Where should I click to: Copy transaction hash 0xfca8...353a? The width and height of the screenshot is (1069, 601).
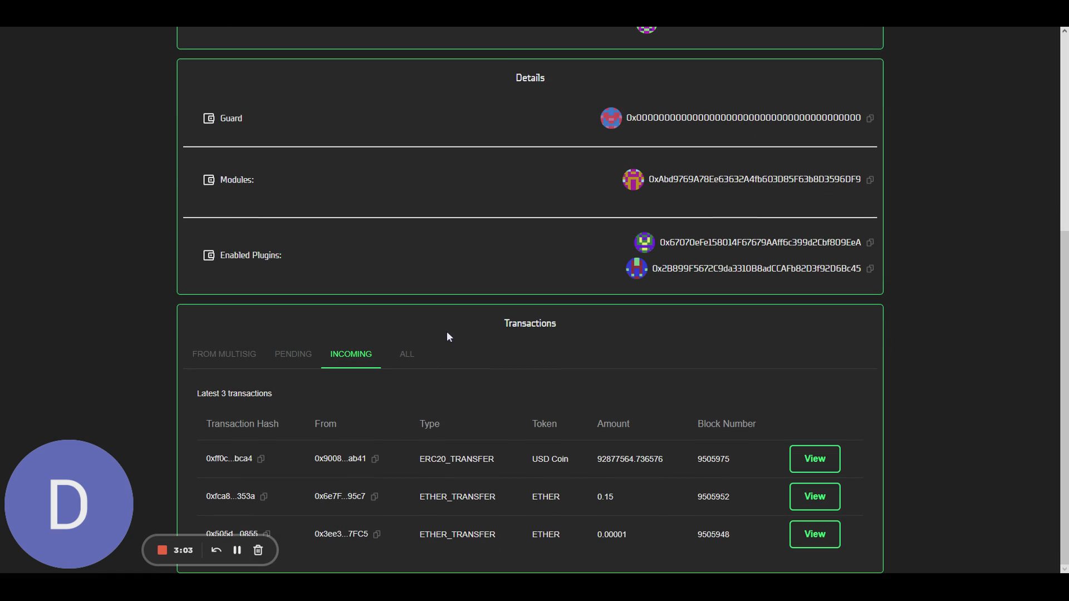264,496
